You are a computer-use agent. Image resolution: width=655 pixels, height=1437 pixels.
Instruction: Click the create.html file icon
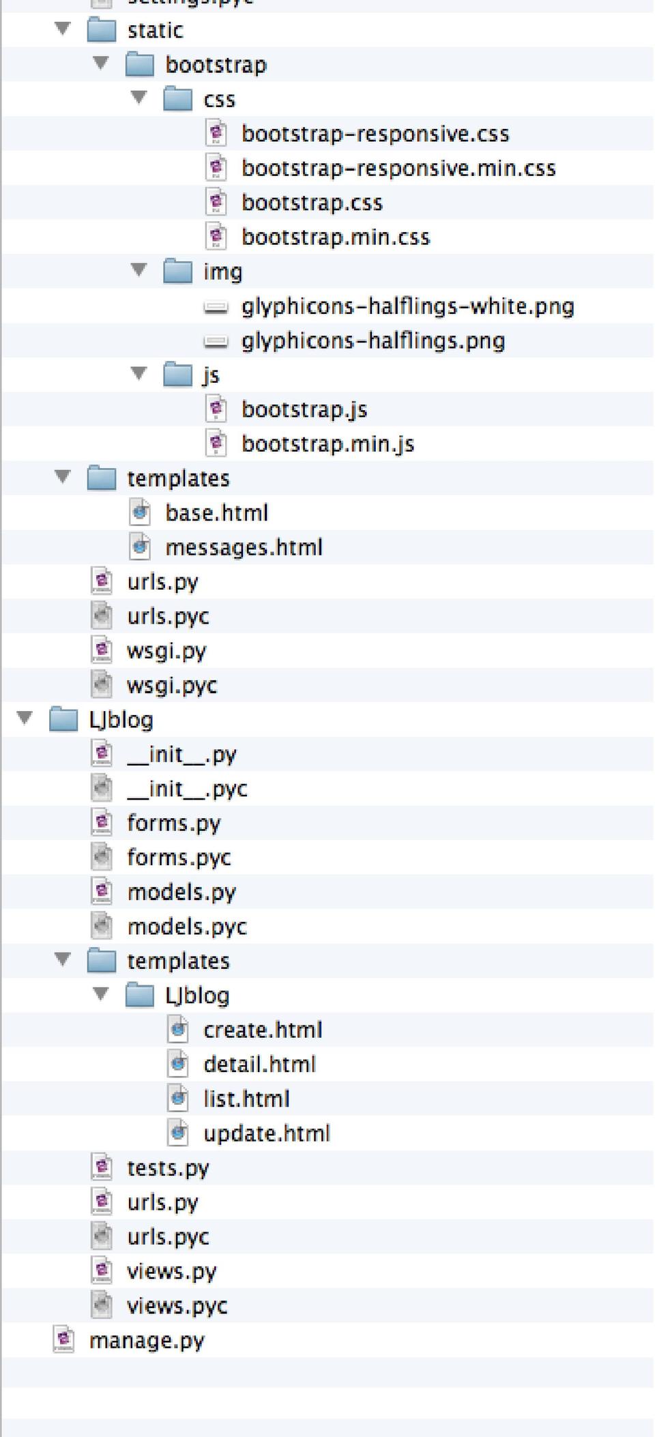click(x=178, y=1030)
